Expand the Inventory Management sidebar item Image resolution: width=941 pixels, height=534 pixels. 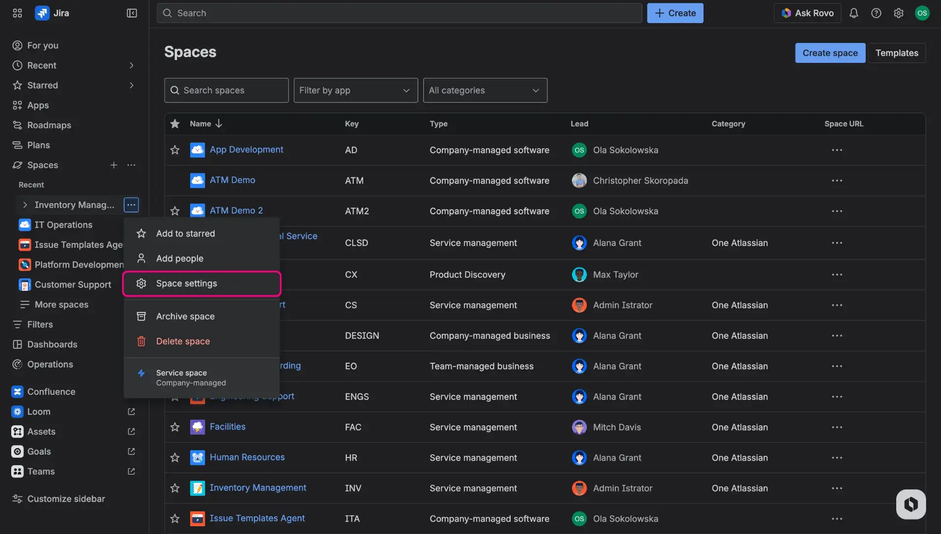(25, 205)
